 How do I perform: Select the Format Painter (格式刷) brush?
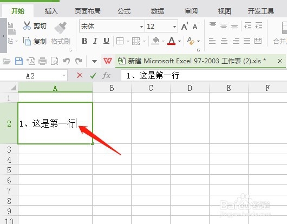[61, 28]
